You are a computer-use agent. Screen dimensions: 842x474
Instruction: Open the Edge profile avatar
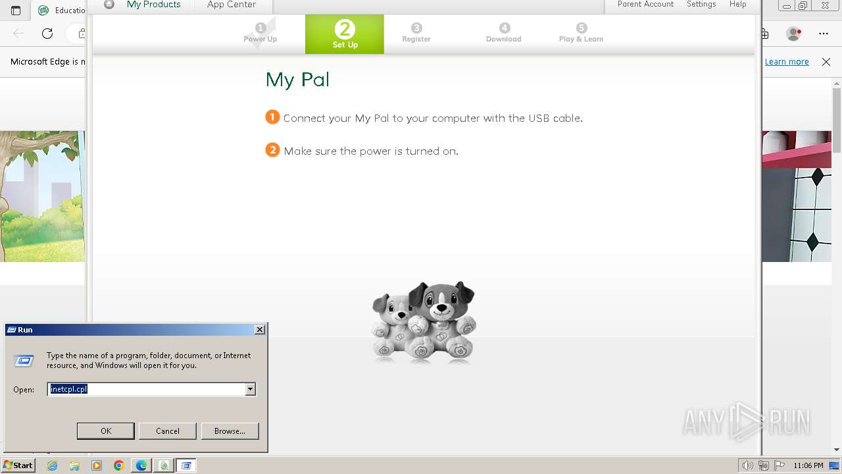tap(794, 33)
